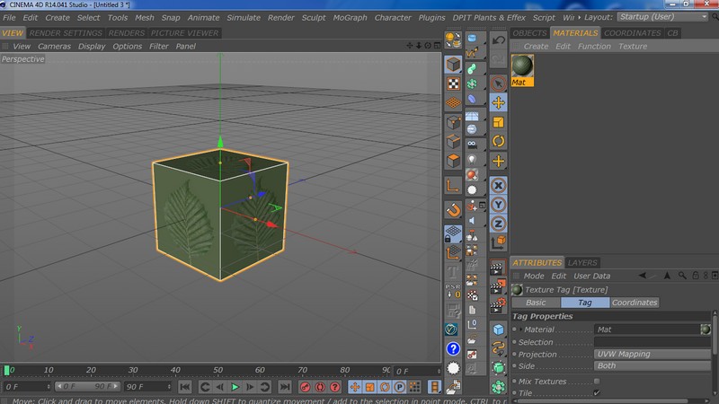The image size is (719, 404).
Task: Enable the Mix Textures checkbox
Action: (597, 381)
